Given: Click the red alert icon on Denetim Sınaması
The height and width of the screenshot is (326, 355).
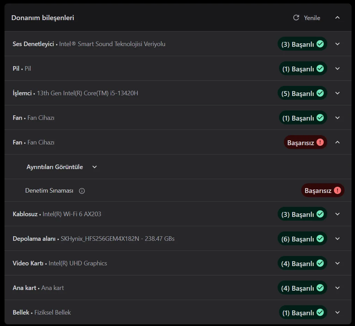Looking at the screenshot, I should 337,191.
